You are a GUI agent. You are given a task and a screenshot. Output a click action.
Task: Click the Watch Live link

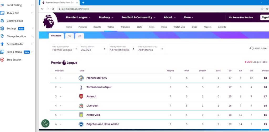click(x=179, y=27)
